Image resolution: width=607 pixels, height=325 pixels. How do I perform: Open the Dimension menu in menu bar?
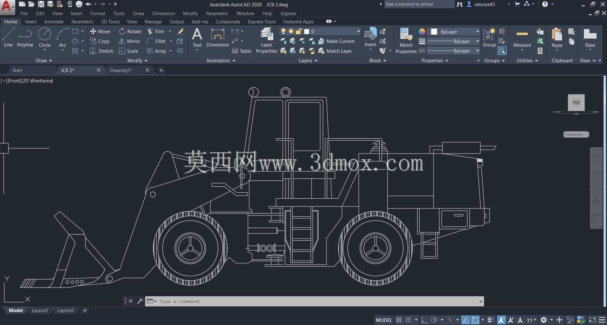(163, 13)
